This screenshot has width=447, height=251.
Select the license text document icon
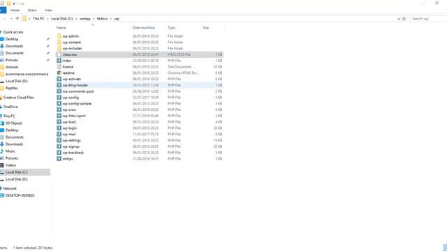tap(59, 67)
